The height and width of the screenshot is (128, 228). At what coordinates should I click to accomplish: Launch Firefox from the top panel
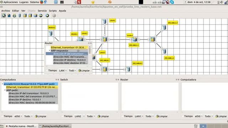point(42,2)
